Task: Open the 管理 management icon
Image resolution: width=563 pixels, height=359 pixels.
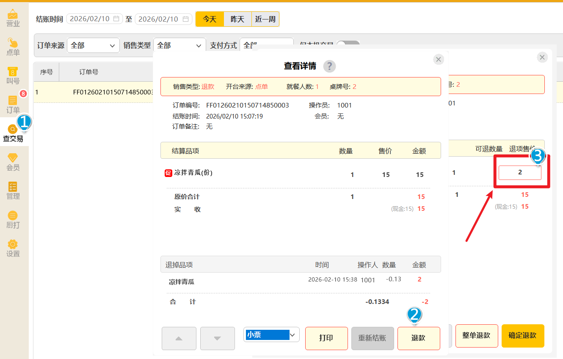Action: [x=13, y=191]
